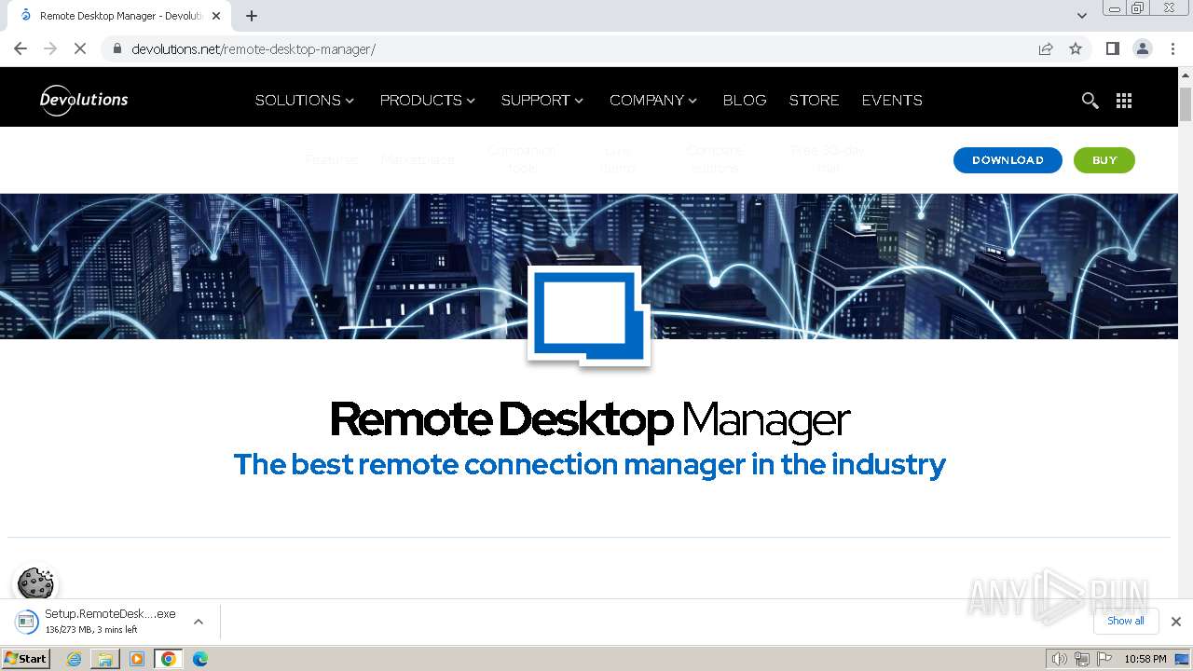Expand the SUPPORT menu
Screen dimensions: 1193x671
coord(542,101)
